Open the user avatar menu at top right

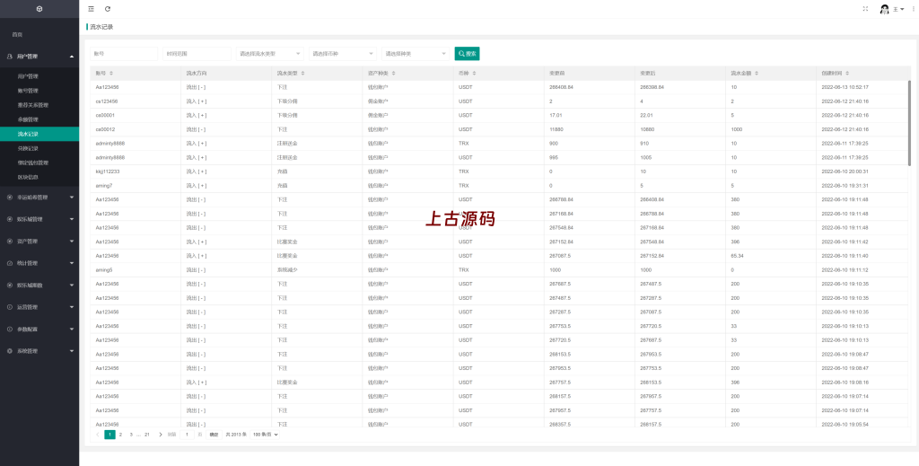[x=891, y=9]
